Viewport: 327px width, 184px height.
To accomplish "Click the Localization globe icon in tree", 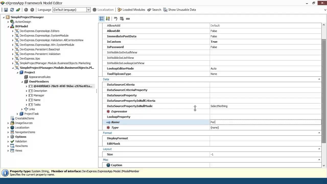I will (12, 128).
